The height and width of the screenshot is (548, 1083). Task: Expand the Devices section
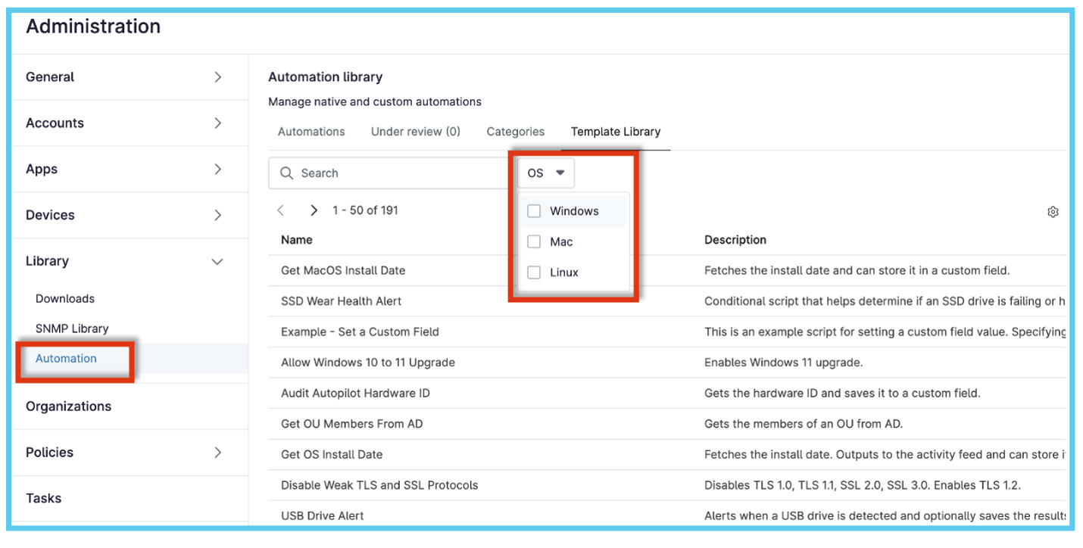click(217, 215)
